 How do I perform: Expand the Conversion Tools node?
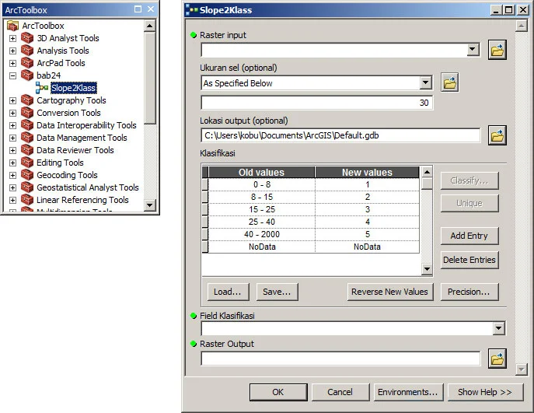(x=12, y=113)
